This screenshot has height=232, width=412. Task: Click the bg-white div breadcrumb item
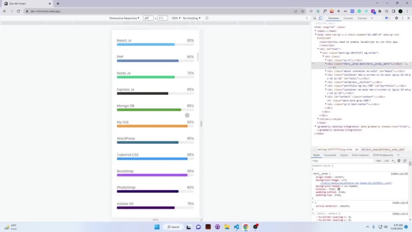[x=335, y=150]
